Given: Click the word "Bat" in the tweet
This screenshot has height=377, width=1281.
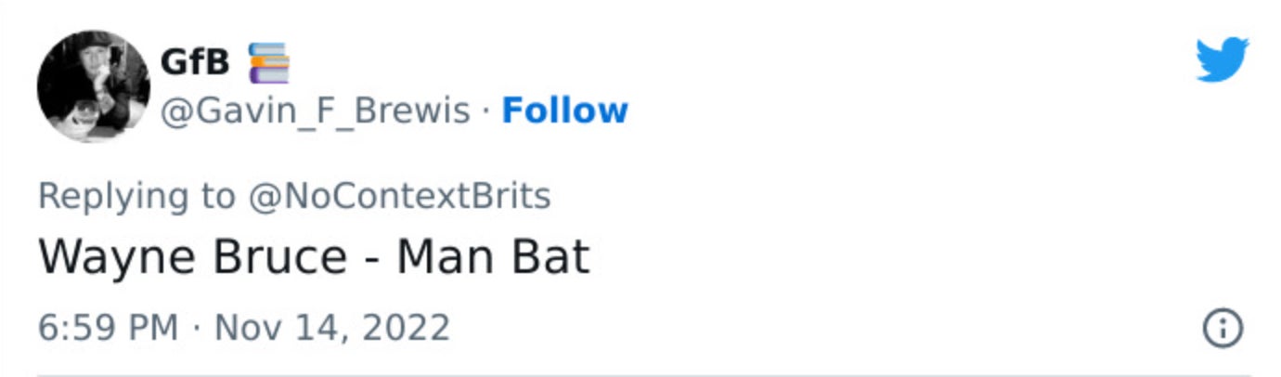Looking at the screenshot, I should [552, 257].
